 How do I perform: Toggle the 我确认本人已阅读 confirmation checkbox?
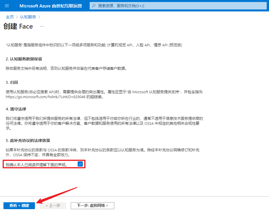pyautogui.click(x=80, y=164)
